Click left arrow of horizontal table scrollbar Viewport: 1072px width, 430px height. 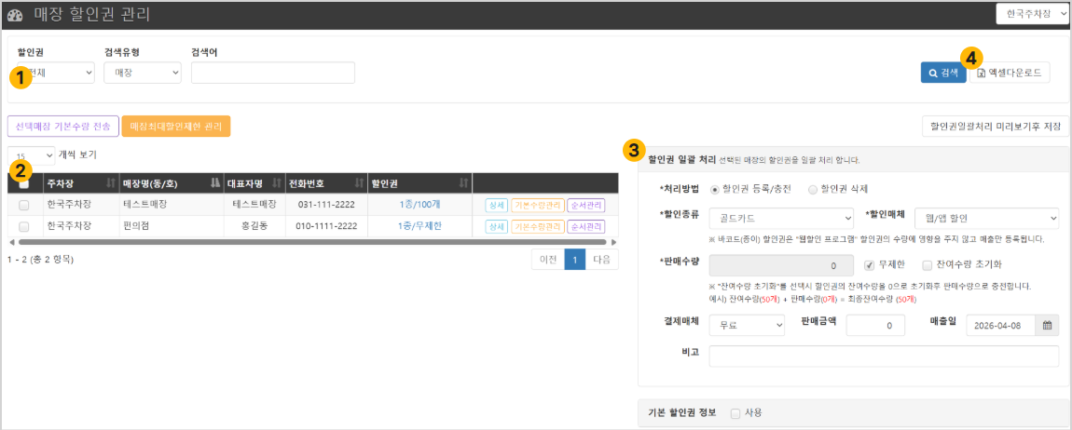(11, 242)
